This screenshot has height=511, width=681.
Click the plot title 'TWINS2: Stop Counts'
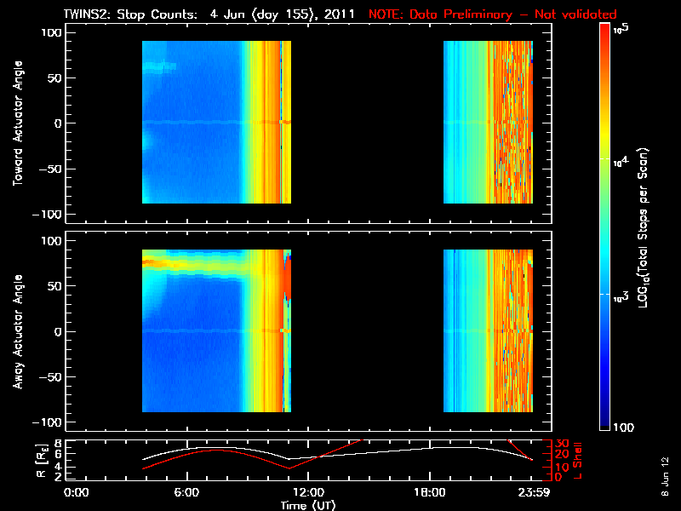point(130,14)
